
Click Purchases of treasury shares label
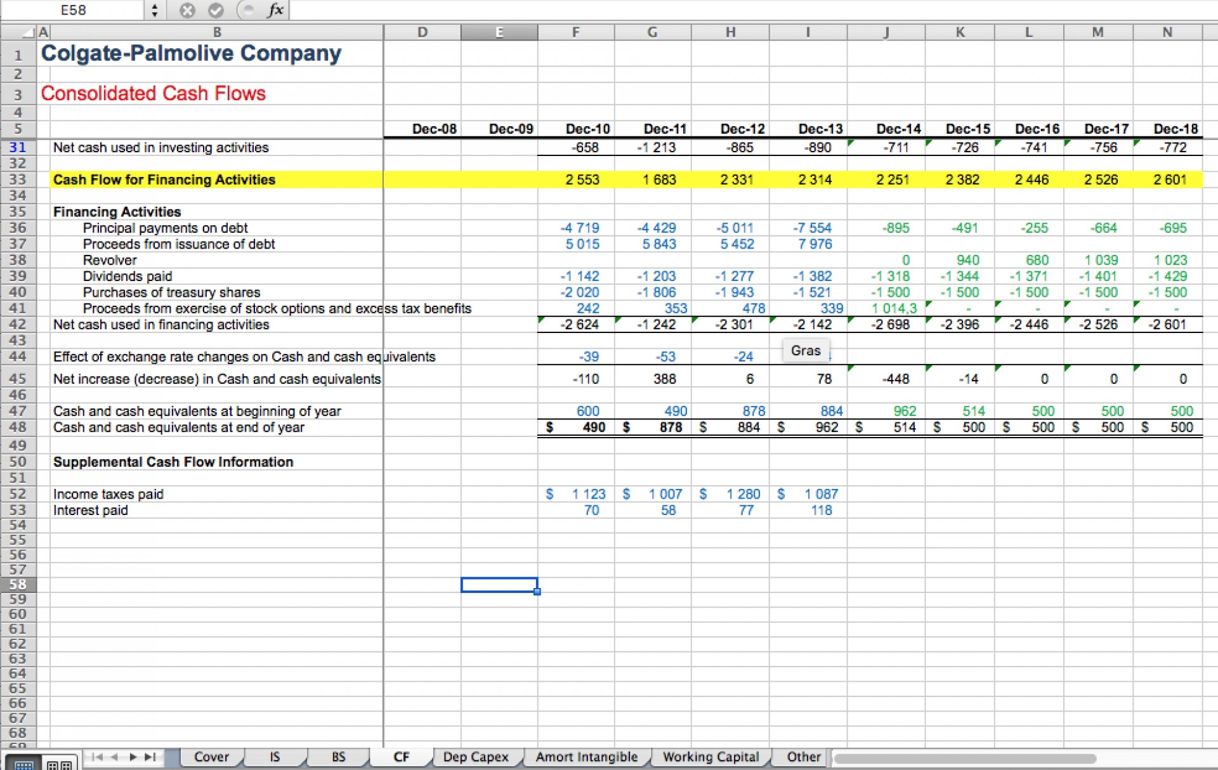pyautogui.click(x=171, y=292)
